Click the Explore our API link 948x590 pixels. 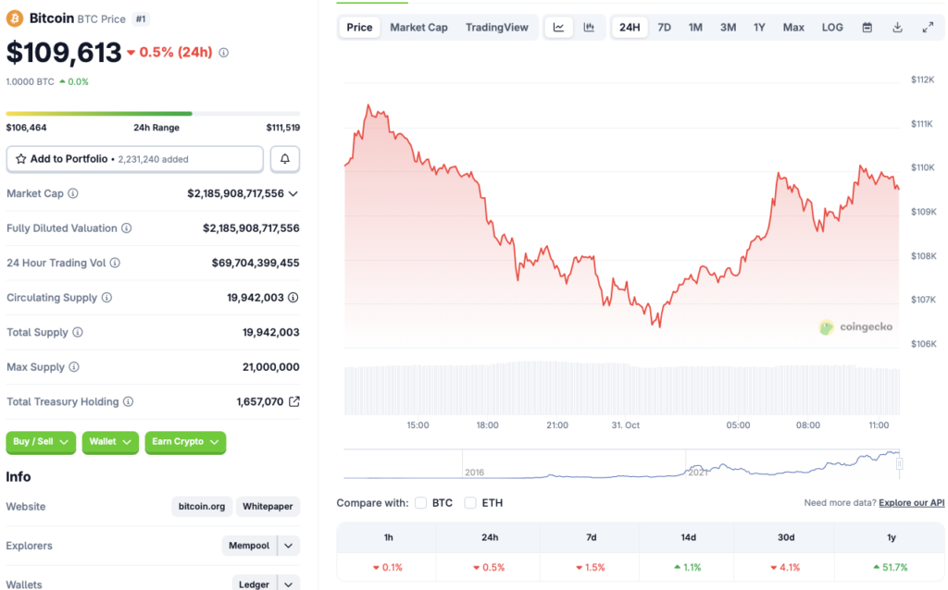911,502
